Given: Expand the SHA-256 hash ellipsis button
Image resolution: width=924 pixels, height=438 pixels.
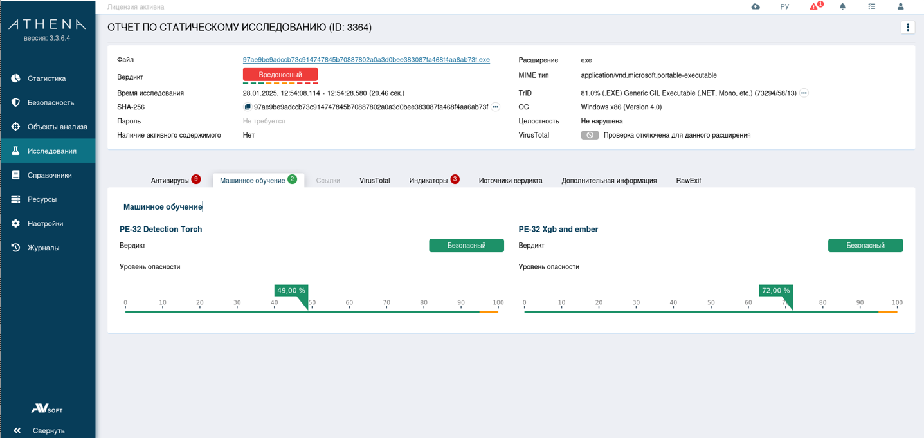Looking at the screenshot, I should (x=495, y=107).
